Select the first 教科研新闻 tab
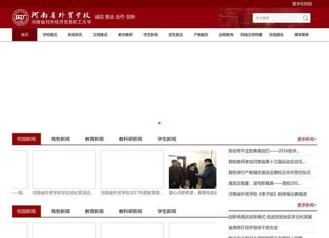Image resolution: width=329 pixels, height=238 pixels. tap(131, 139)
